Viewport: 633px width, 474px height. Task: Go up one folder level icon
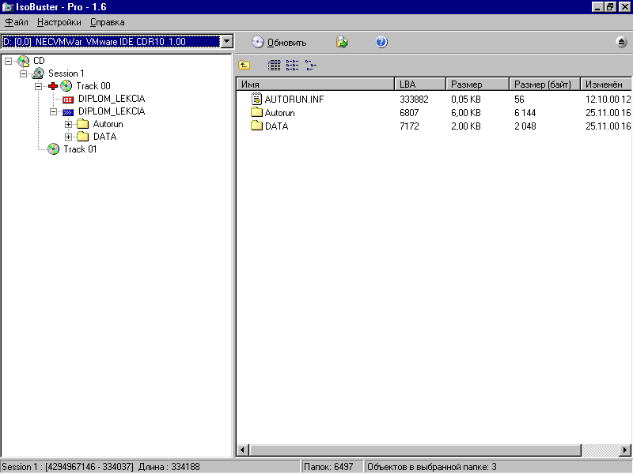[x=244, y=66]
